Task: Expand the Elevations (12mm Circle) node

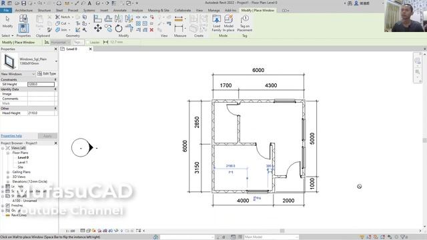Action: (8, 181)
